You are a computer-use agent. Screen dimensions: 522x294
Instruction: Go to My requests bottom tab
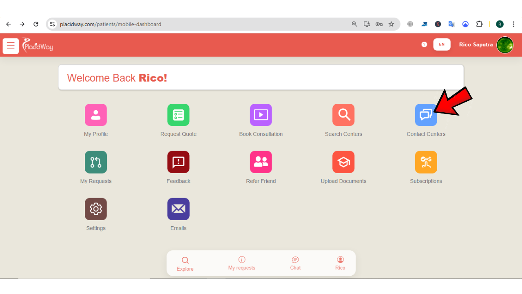pyautogui.click(x=241, y=264)
